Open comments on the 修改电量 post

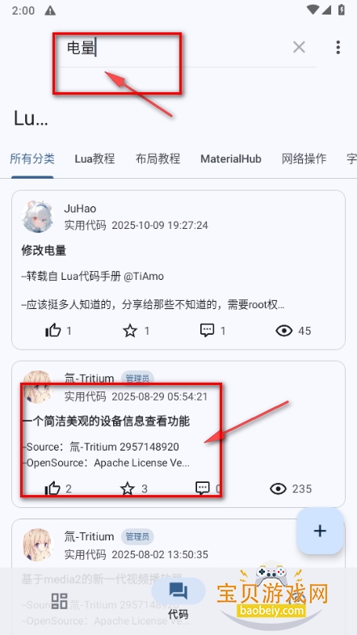pos(208,331)
